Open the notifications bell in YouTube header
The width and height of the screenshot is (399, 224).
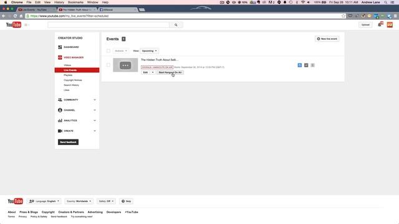pos(380,25)
